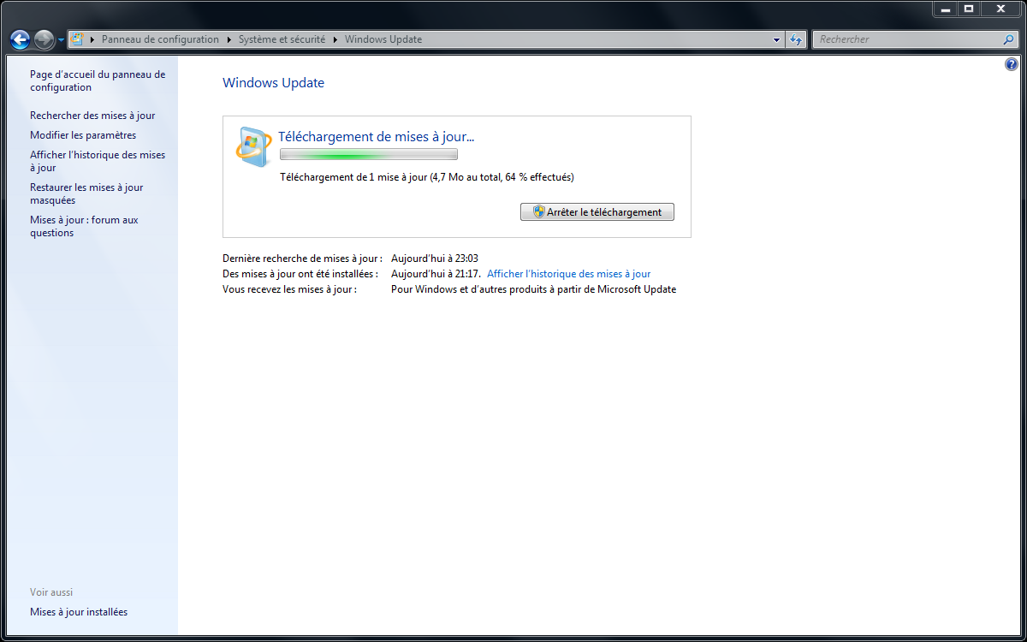The image size is (1027, 642).
Task: Open sidebar 'Afficher l'historique des mises à jour'
Action: point(98,161)
